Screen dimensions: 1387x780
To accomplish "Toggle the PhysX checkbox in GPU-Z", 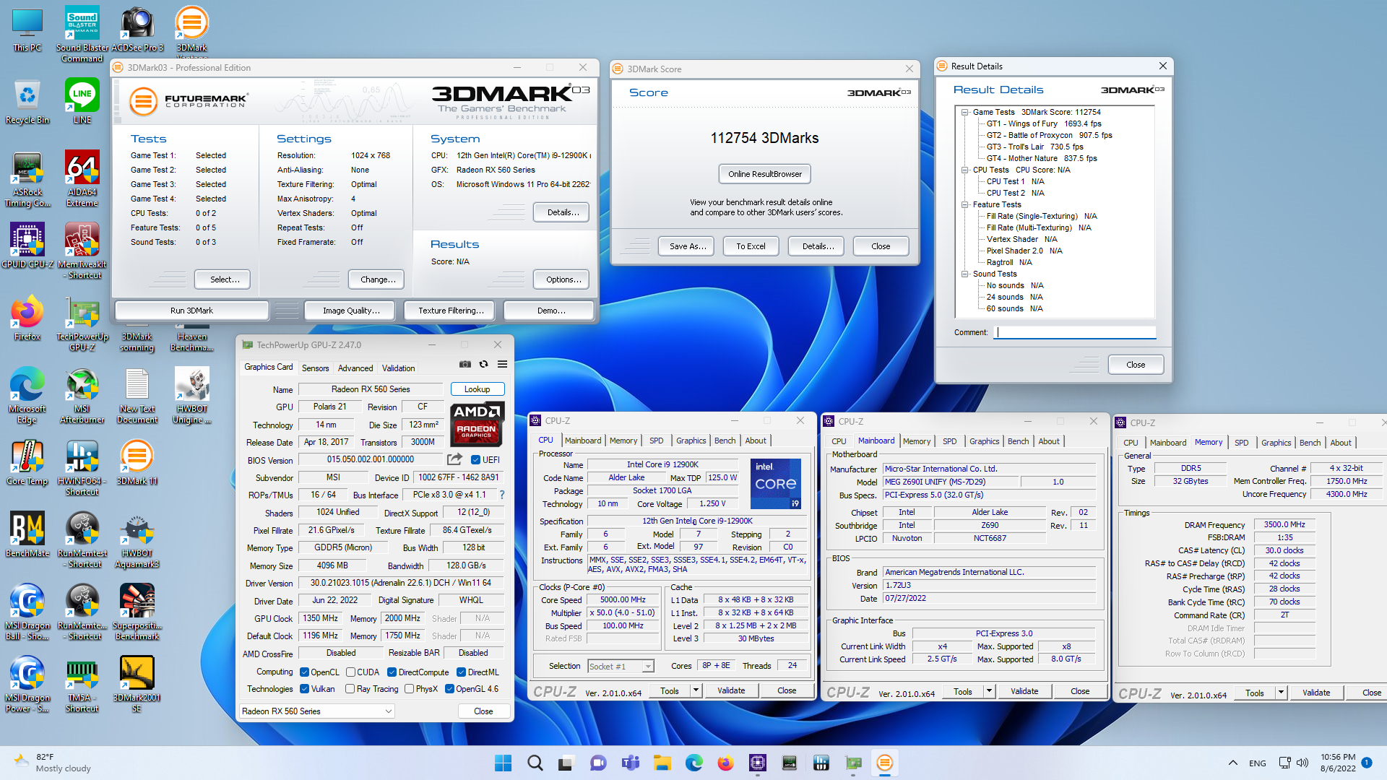I will tap(409, 689).
